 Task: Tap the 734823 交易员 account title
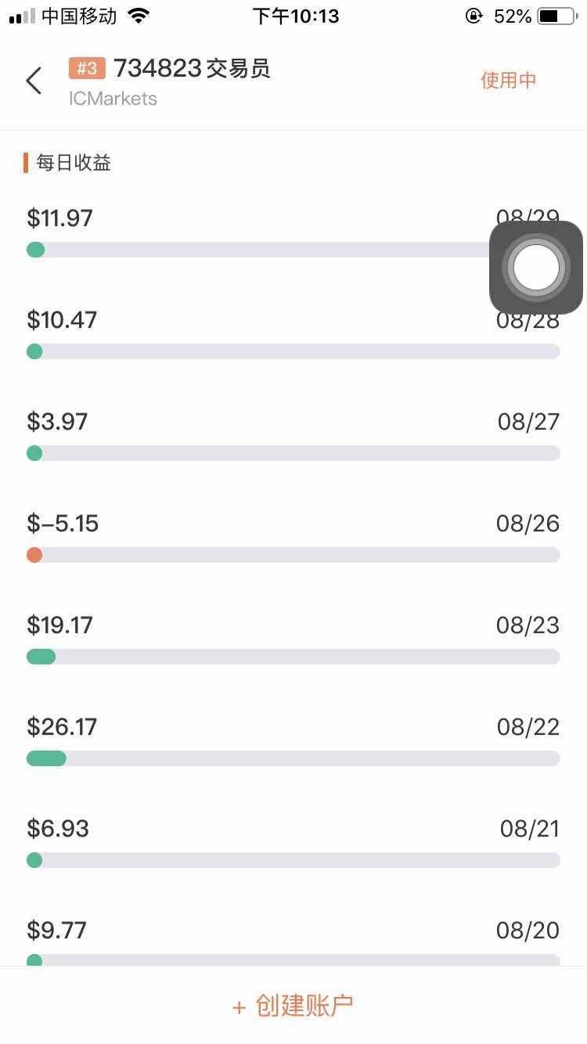(x=192, y=69)
